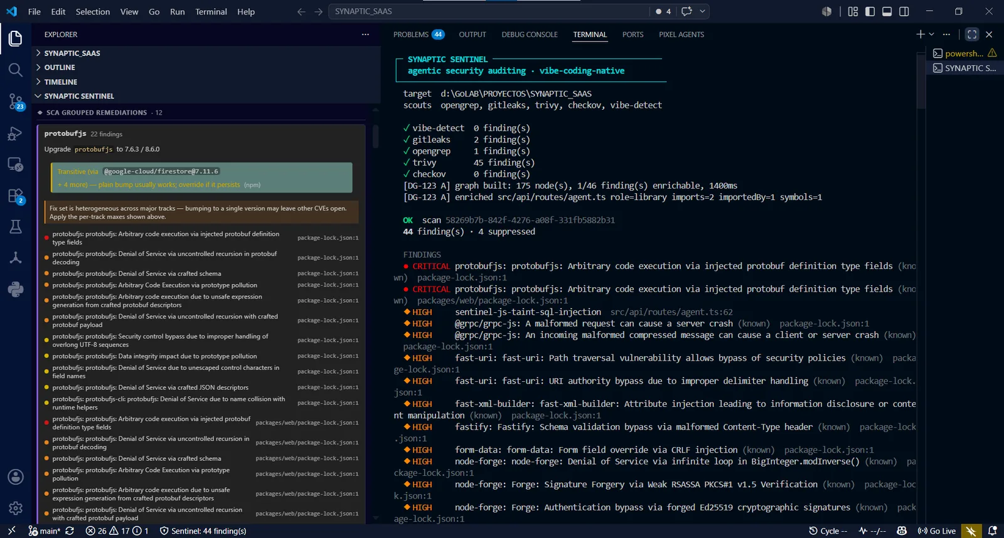Select the SYNAPTIC S... terminal in the list

(x=964, y=68)
